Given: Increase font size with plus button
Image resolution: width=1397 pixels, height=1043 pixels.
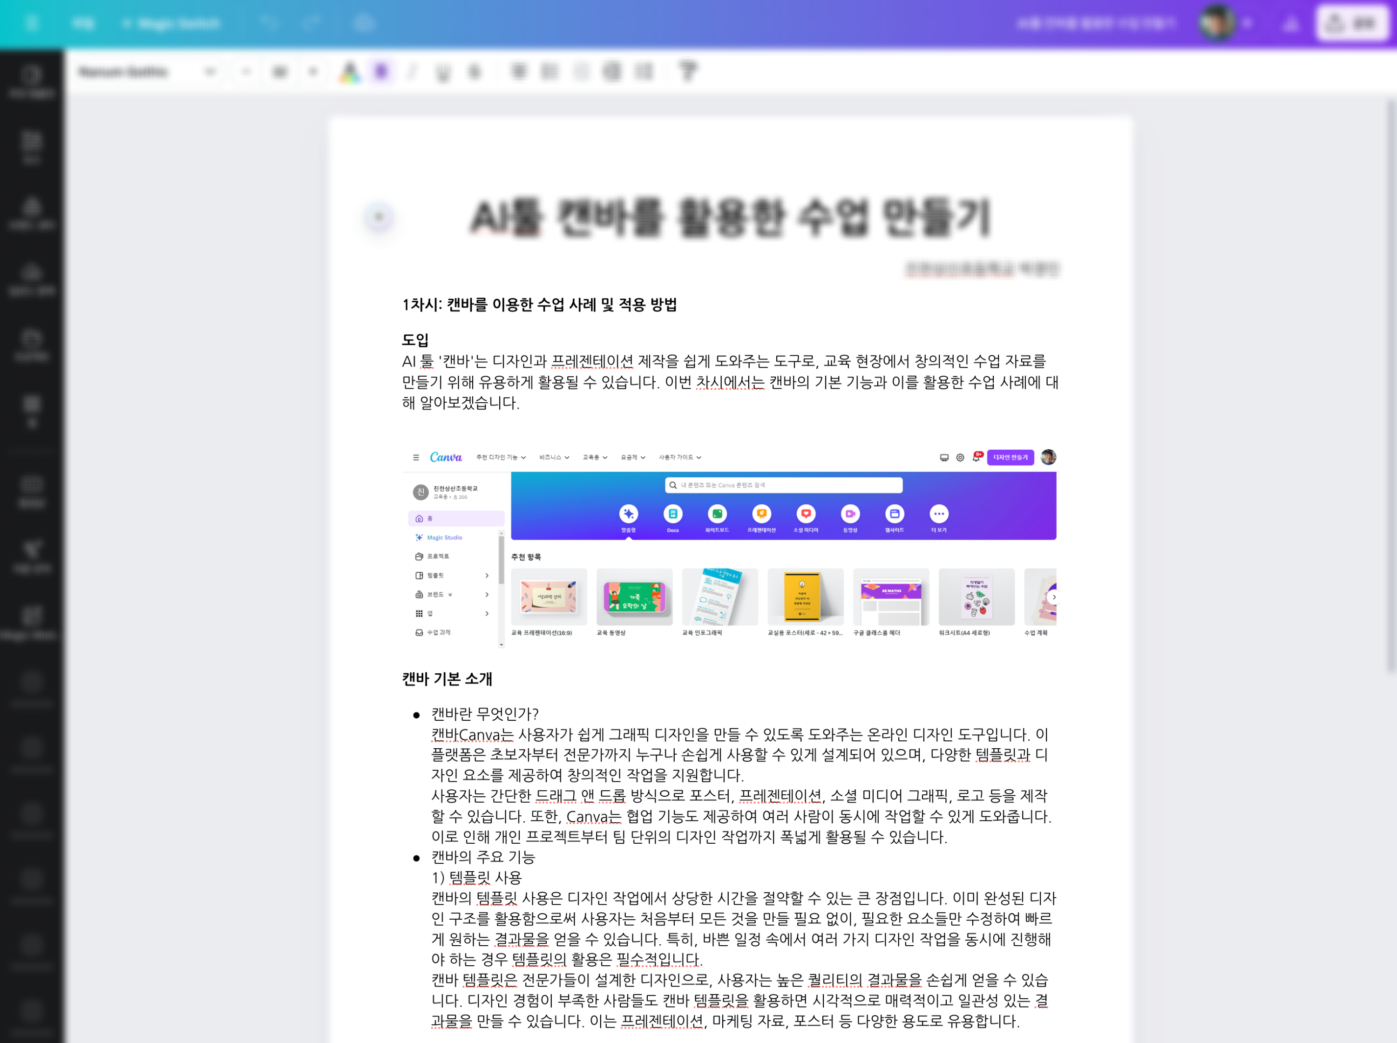Looking at the screenshot, I should click(313, 72).
